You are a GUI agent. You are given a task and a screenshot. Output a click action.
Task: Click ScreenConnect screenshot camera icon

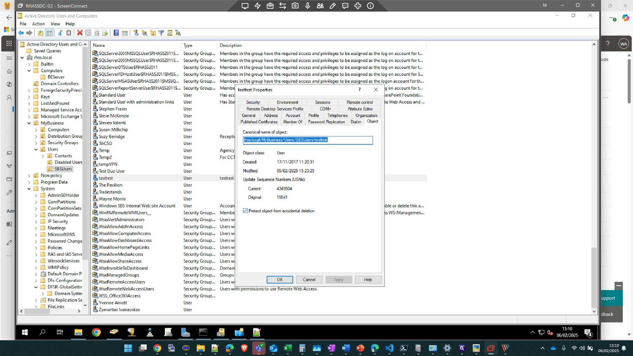pyautogui.click(x=295, y=6)
